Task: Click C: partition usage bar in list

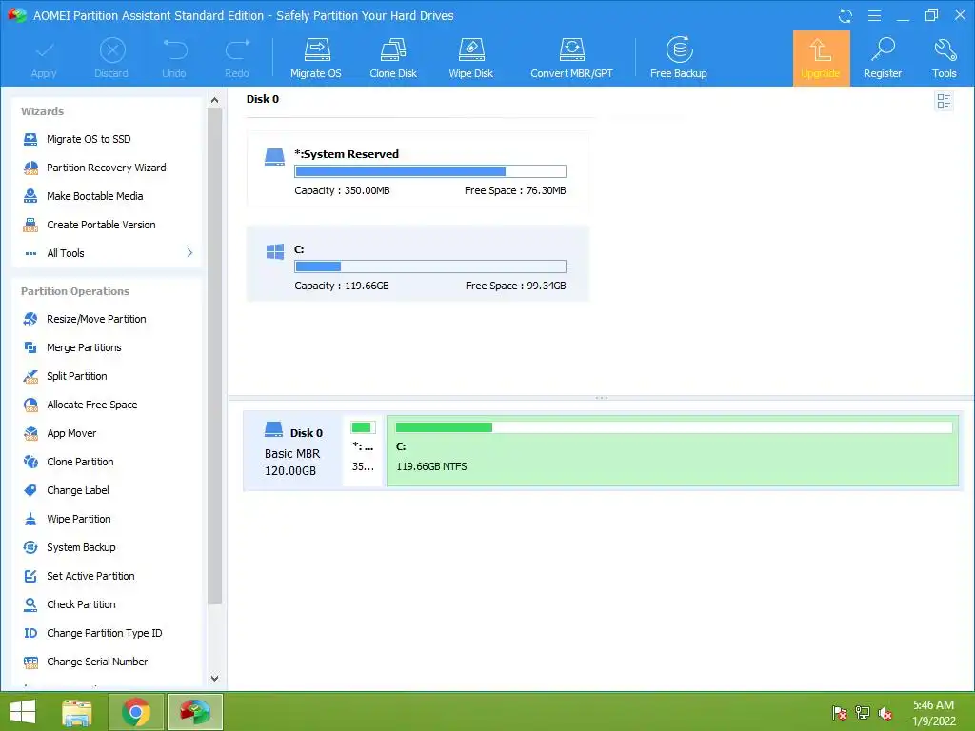Action: [430, 267]
